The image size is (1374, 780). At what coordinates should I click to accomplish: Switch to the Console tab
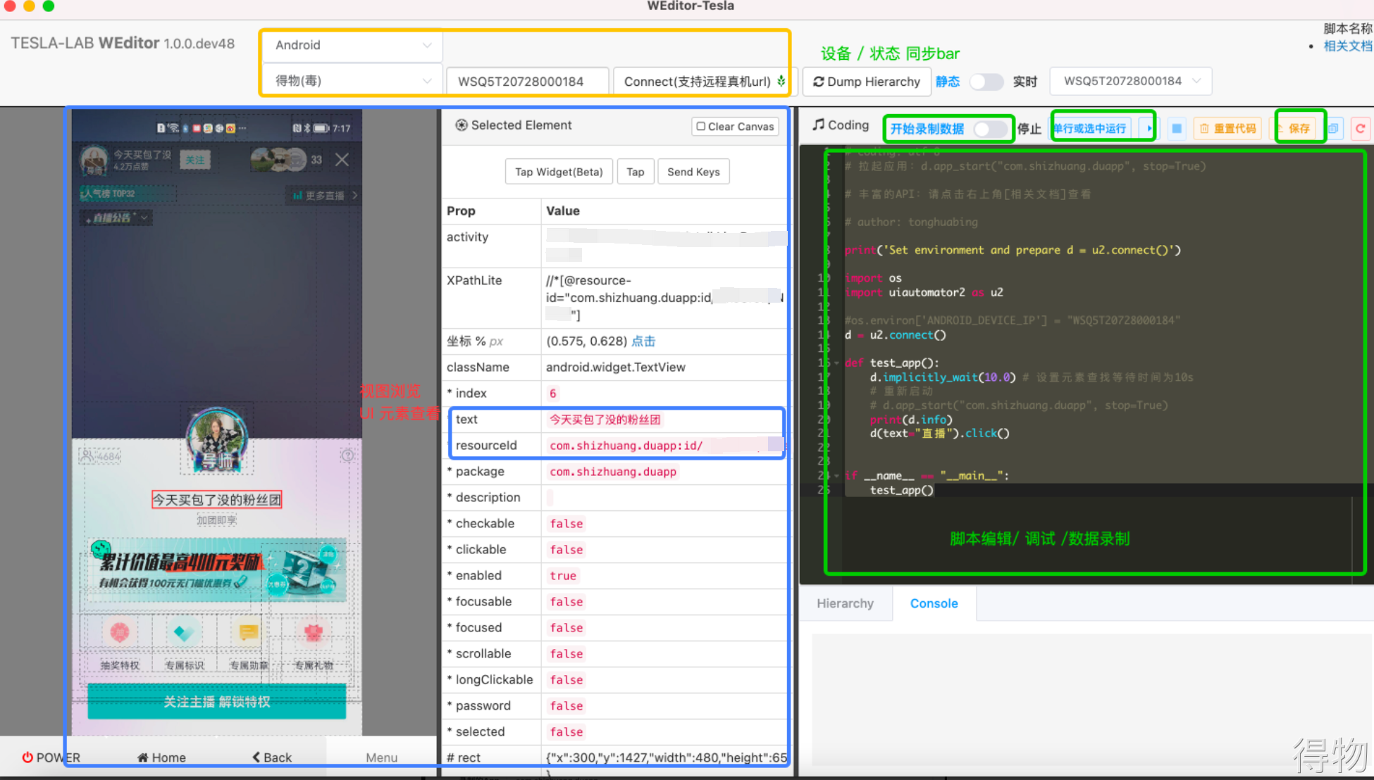coord(934,603)
